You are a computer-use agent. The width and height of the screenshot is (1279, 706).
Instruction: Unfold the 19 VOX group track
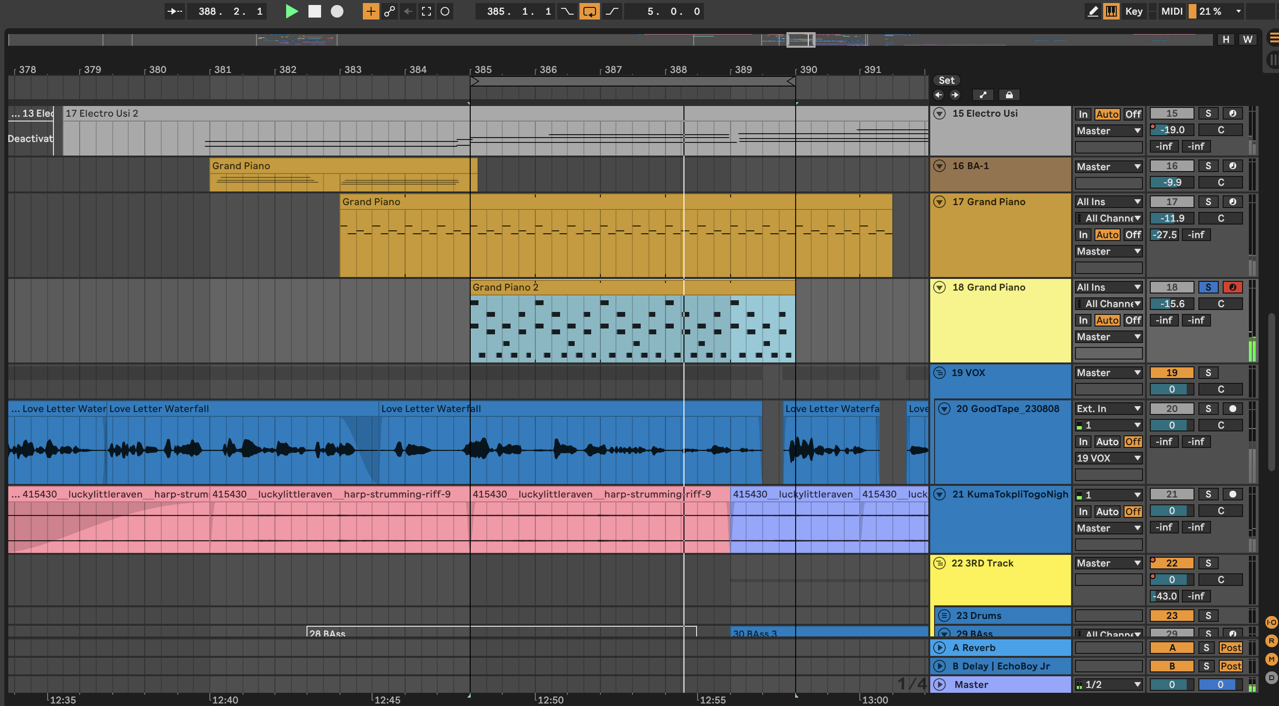pyautogui.click(x=939, y=372)
